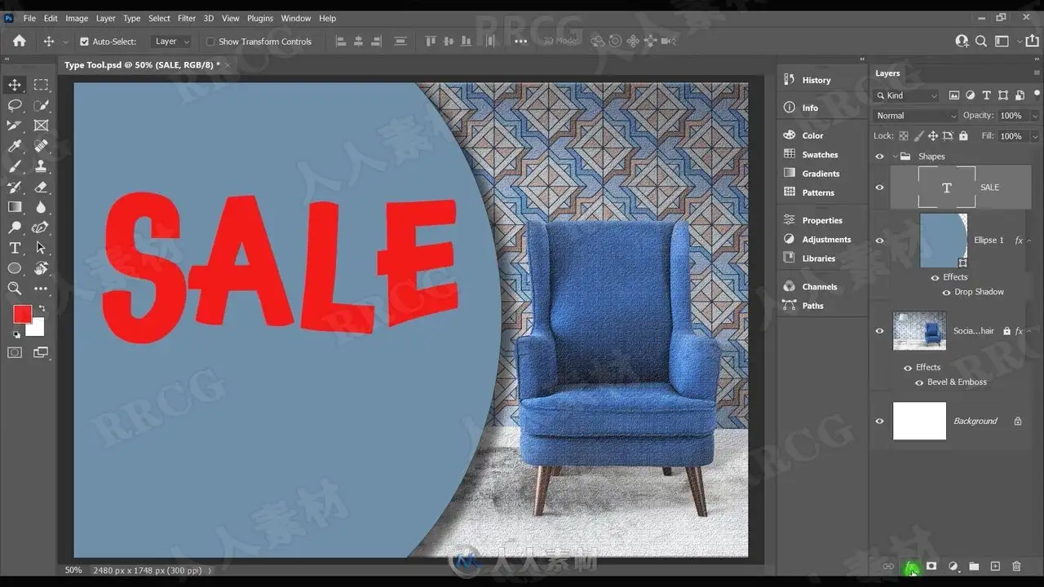Open the History panel
The image size is (1044, 587).
click(816, 80)
